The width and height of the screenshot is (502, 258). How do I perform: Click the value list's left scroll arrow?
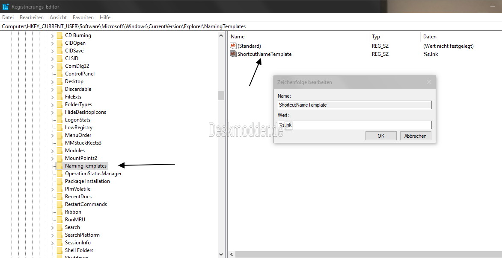tap(232, 255)
